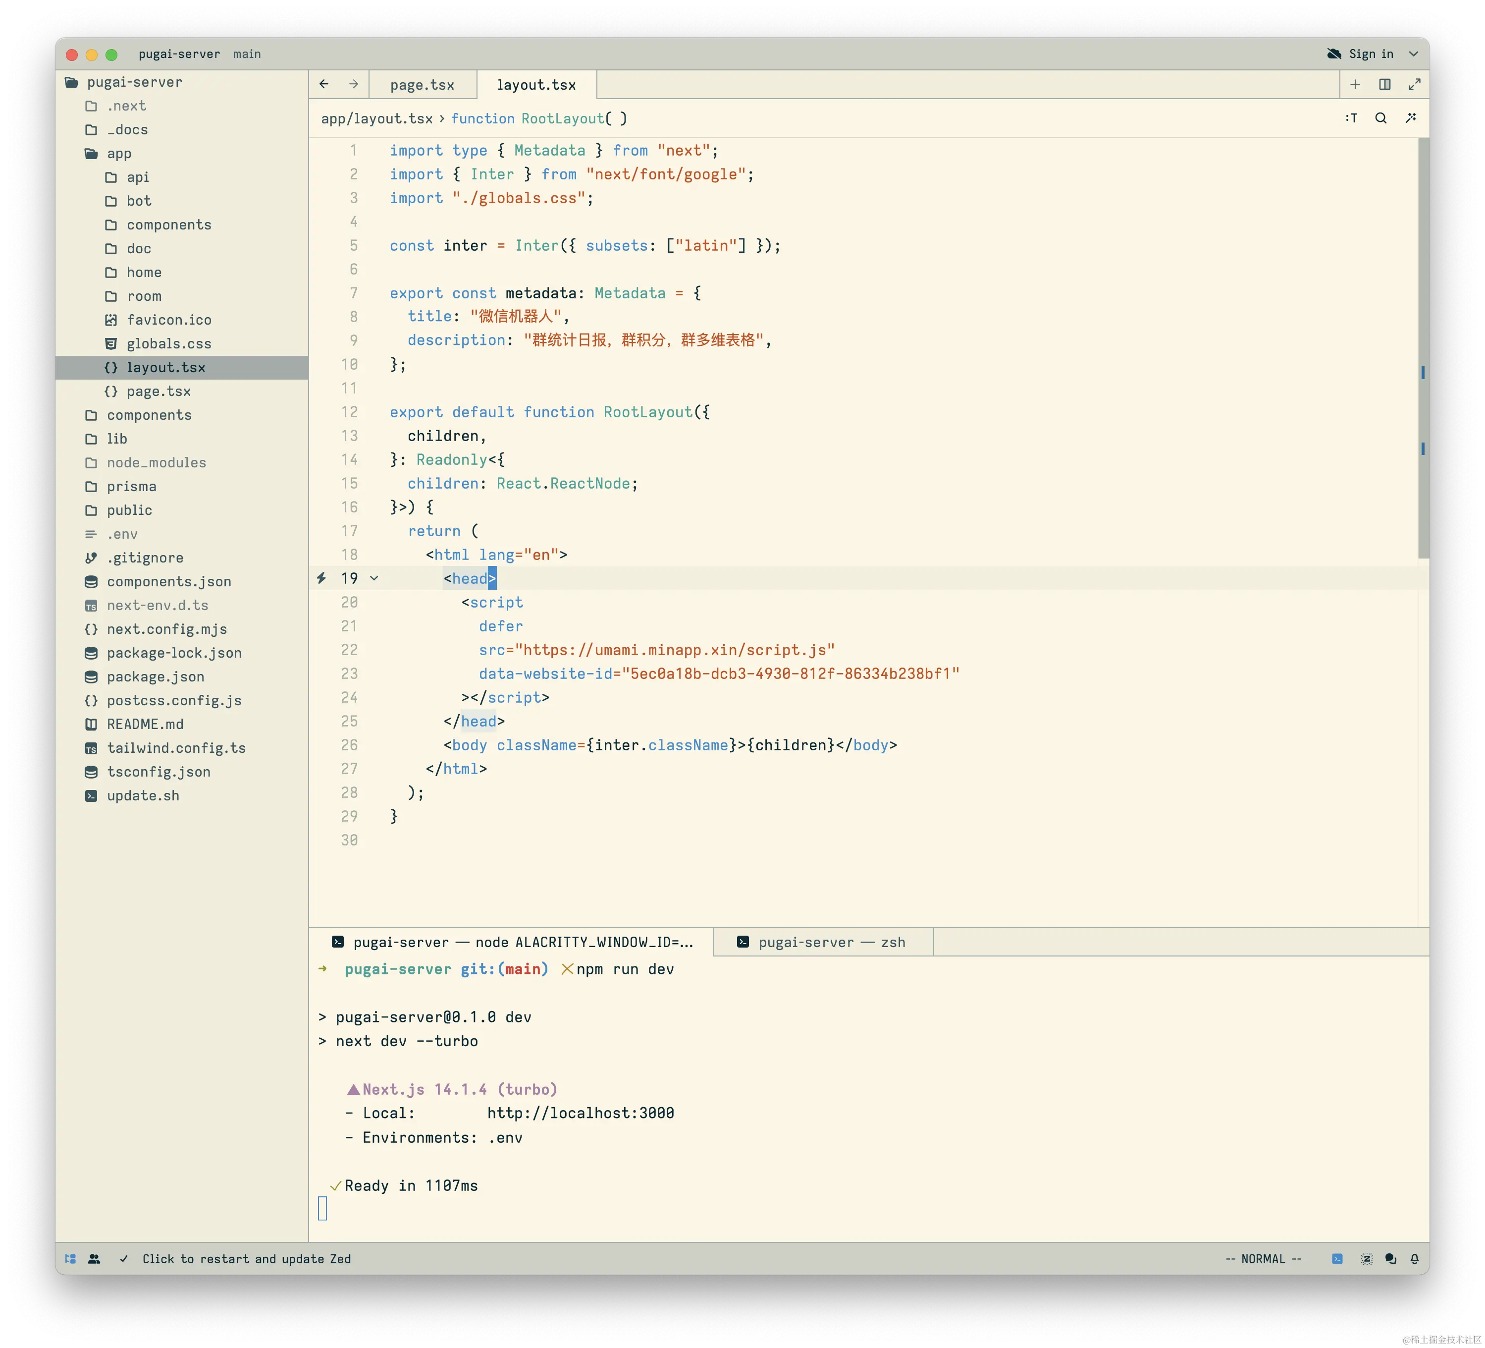The image size is (1485, 1348).
Task: Open the Sign in dropdown chevron
Action: 1414,54
